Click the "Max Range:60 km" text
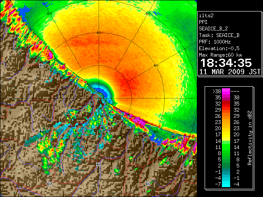 click(x=220, y=55)
